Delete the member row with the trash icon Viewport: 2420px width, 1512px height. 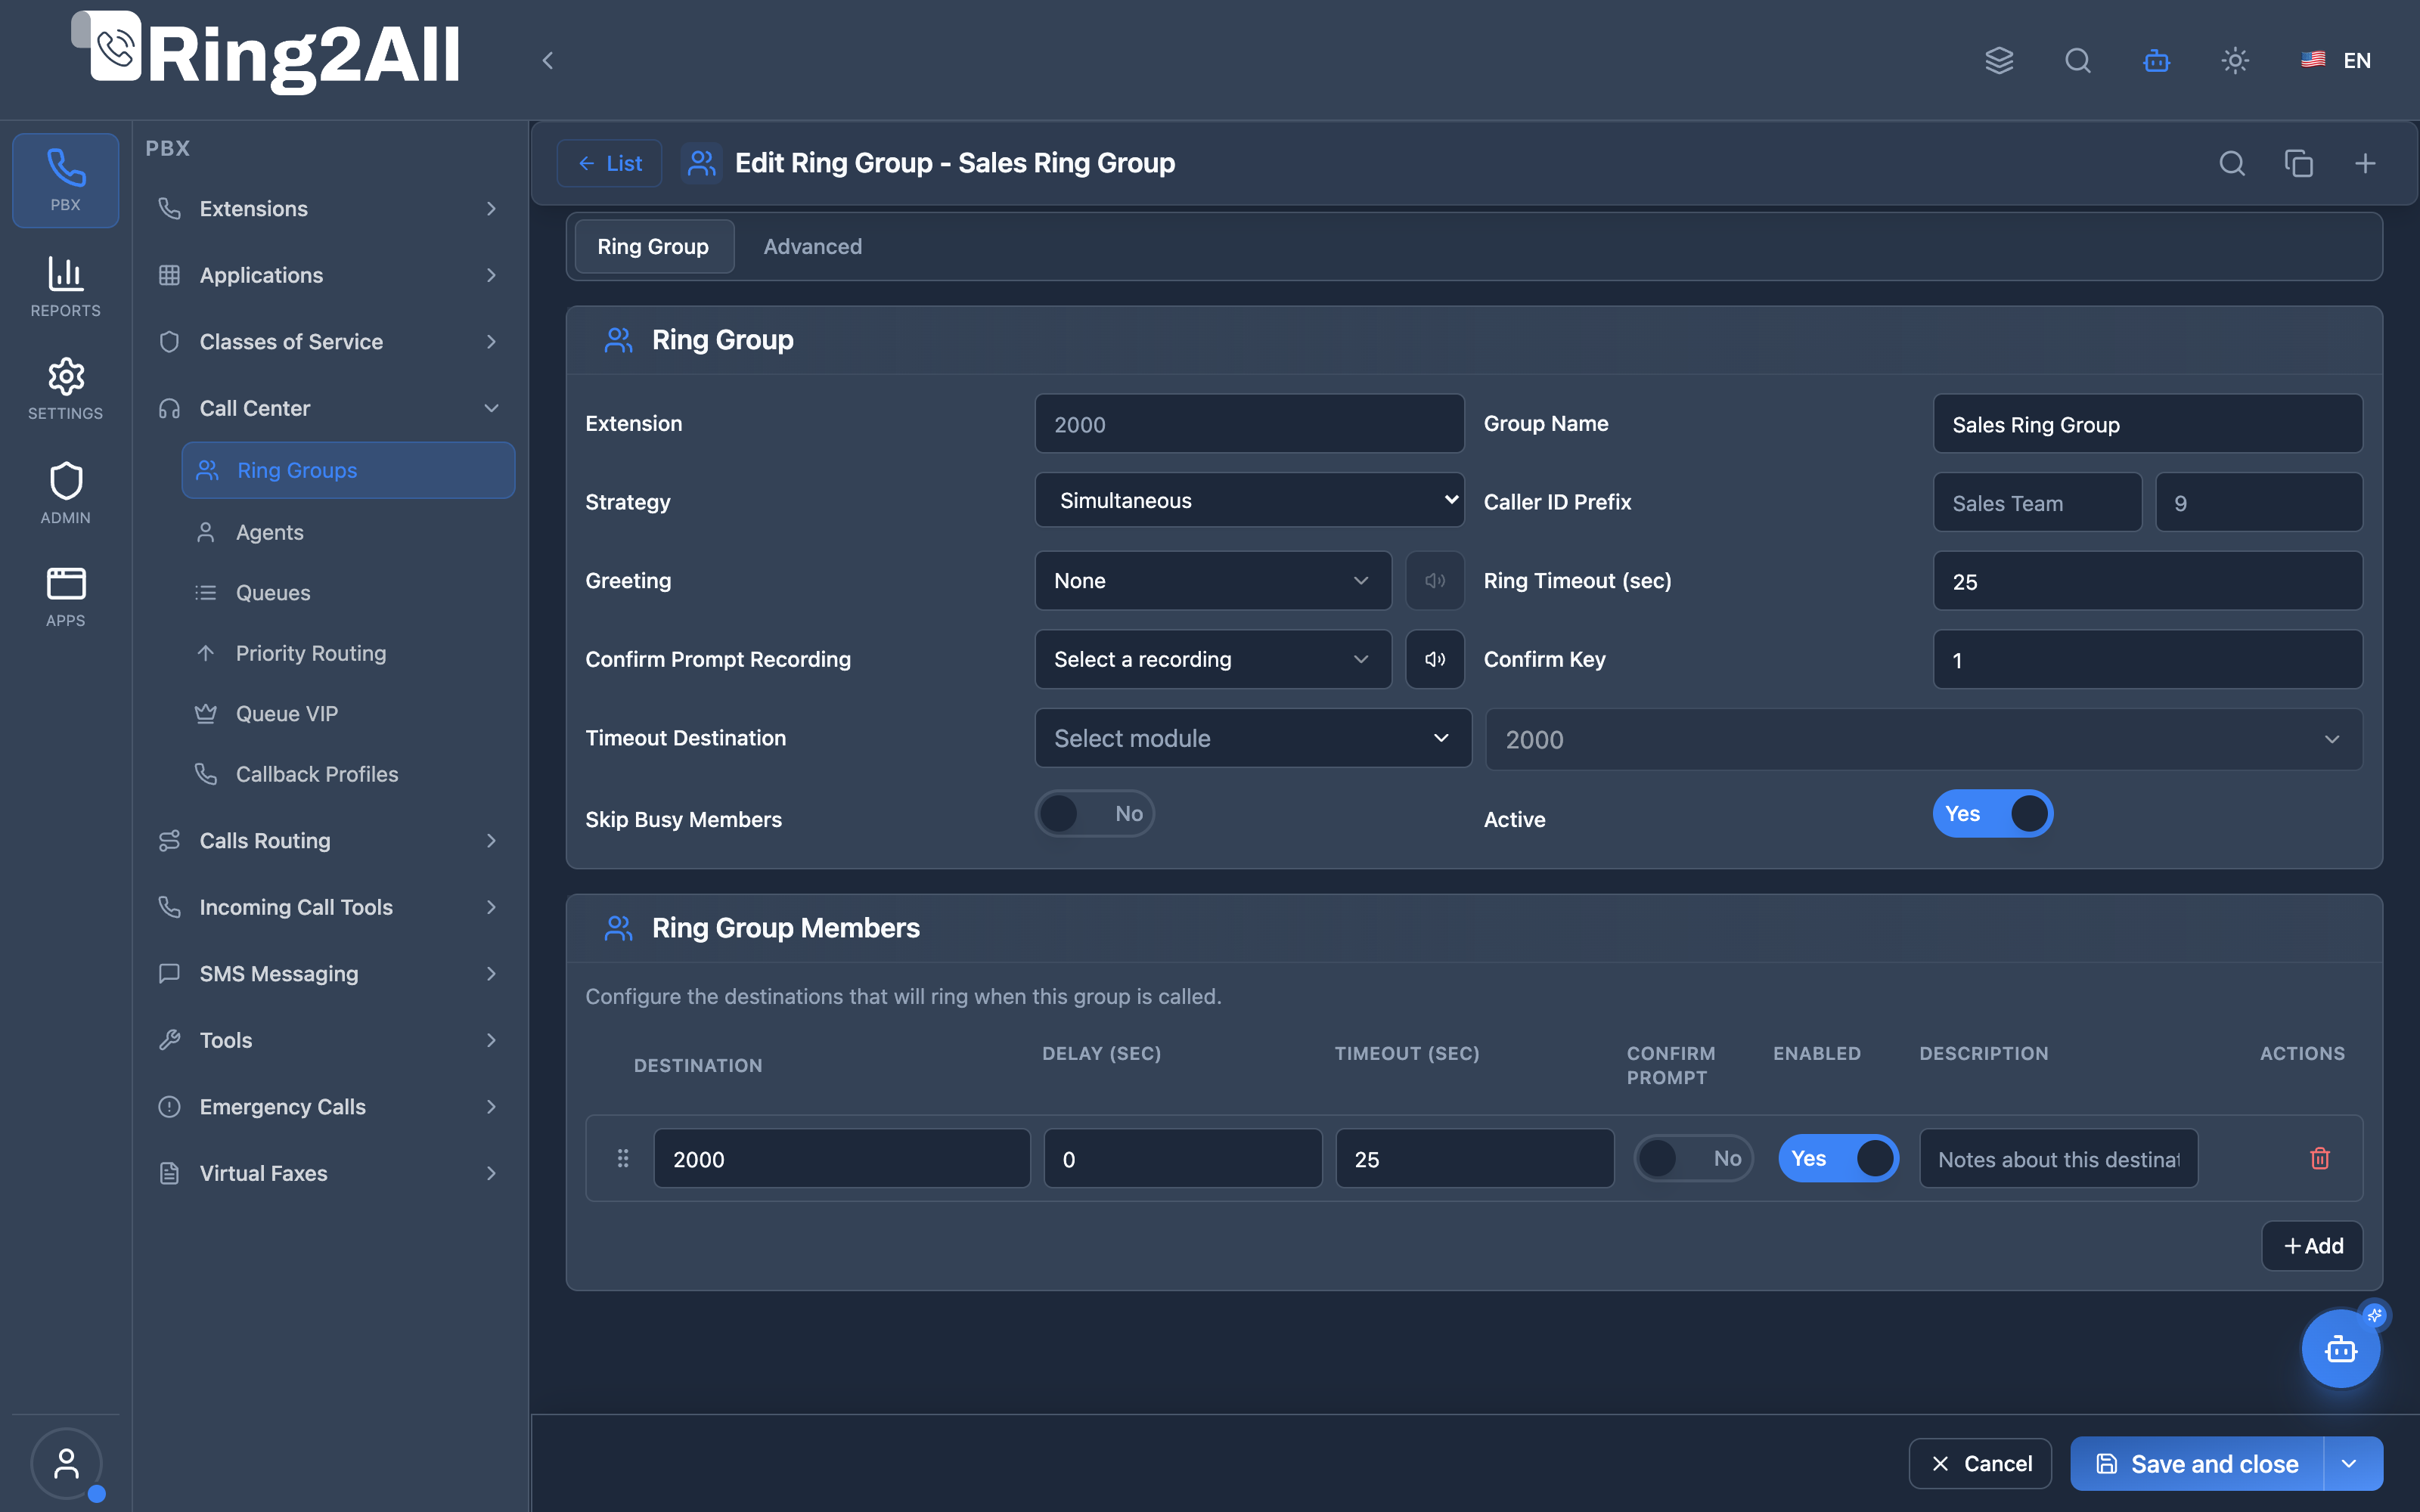point(2320,1158)
